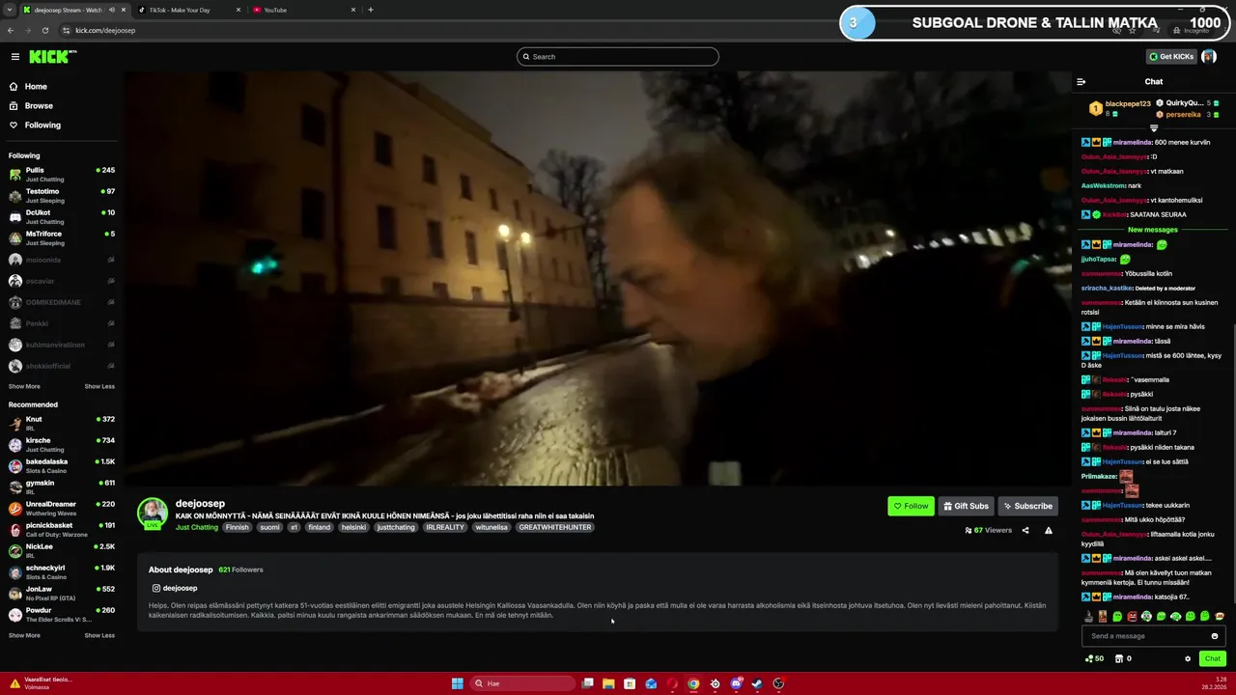Image resolution: width=1236 pixels, height=695 pixels.
Task: Focus the Kick search field
Action: (618, 57)
